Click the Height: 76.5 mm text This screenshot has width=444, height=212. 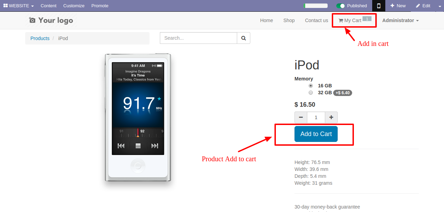click(312, 162)
